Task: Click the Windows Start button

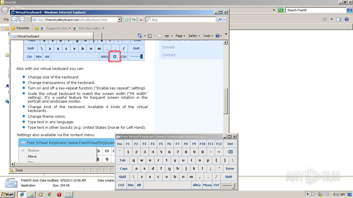Action: tap(7, 194)
